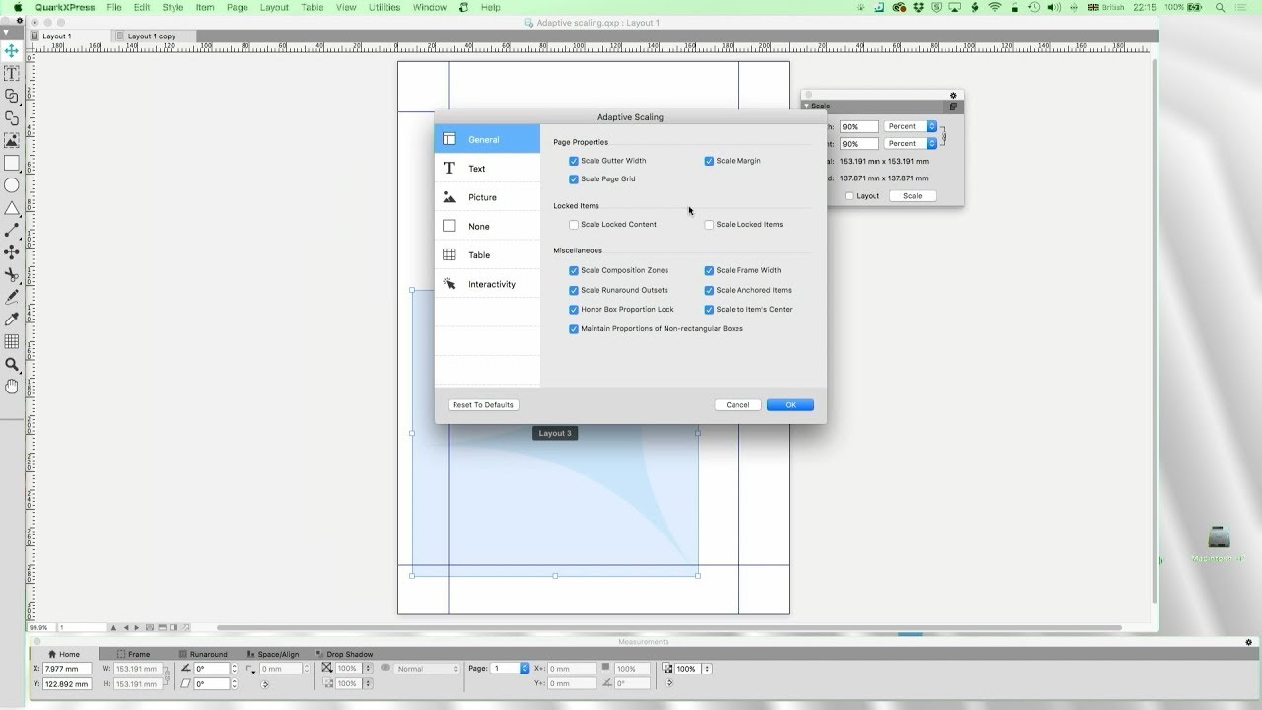Open macOS Spotlight search
Viewport: 1262px width, 710px height.
[1221, 7]
